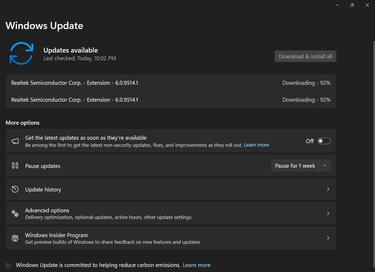
Task: Click the blue Windows Update sync icon
Action: pos(21,53)
